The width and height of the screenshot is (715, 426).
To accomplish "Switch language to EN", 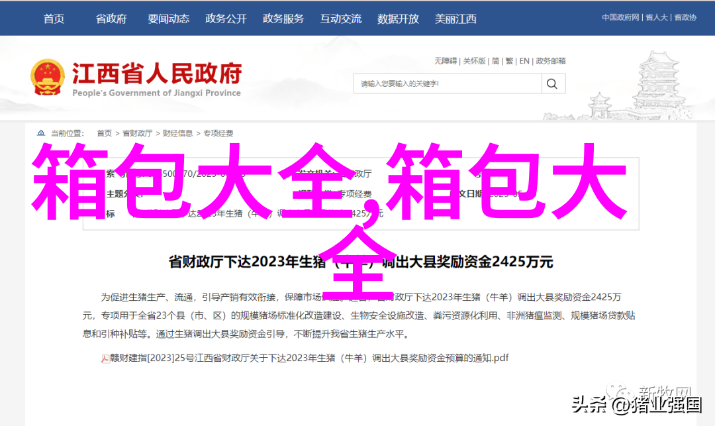I will point(524,61).
